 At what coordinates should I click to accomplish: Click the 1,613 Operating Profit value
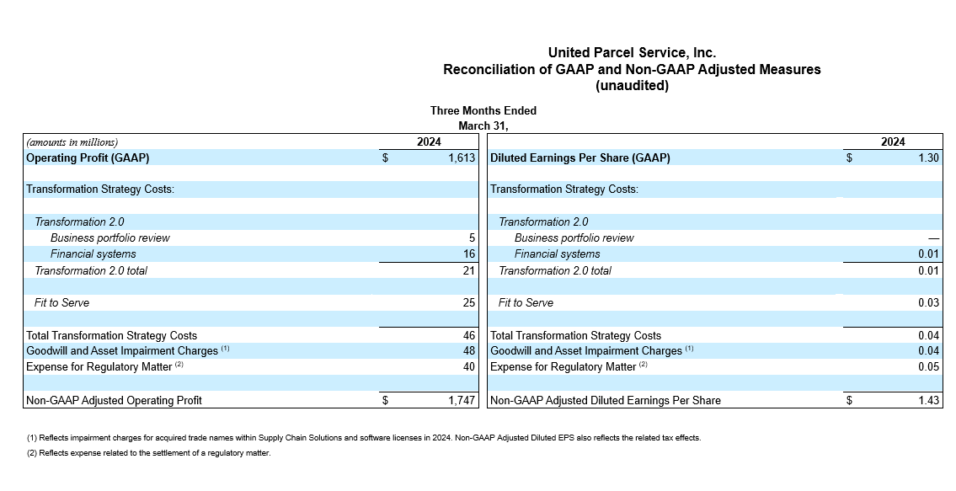pyautogui.click(x=462, y=158)
